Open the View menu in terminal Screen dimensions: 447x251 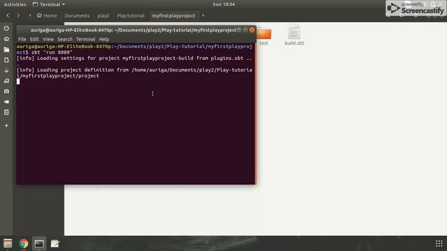coord(48,39)
